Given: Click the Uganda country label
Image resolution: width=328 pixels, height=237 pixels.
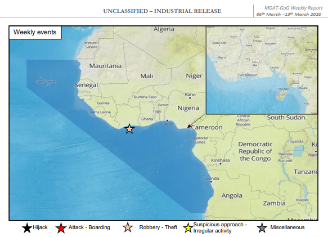Looking at the screenshot, I should (296, 141).
